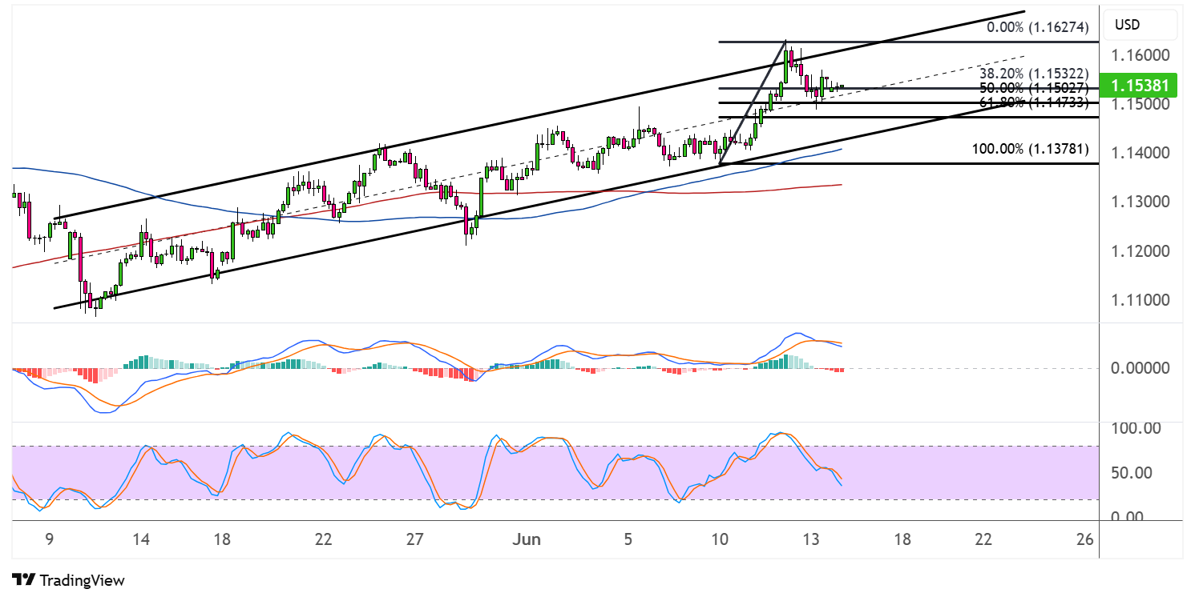
Task: Select the 100.00% (1.13781) Fibonacci label
Action: pos(1030,148)
